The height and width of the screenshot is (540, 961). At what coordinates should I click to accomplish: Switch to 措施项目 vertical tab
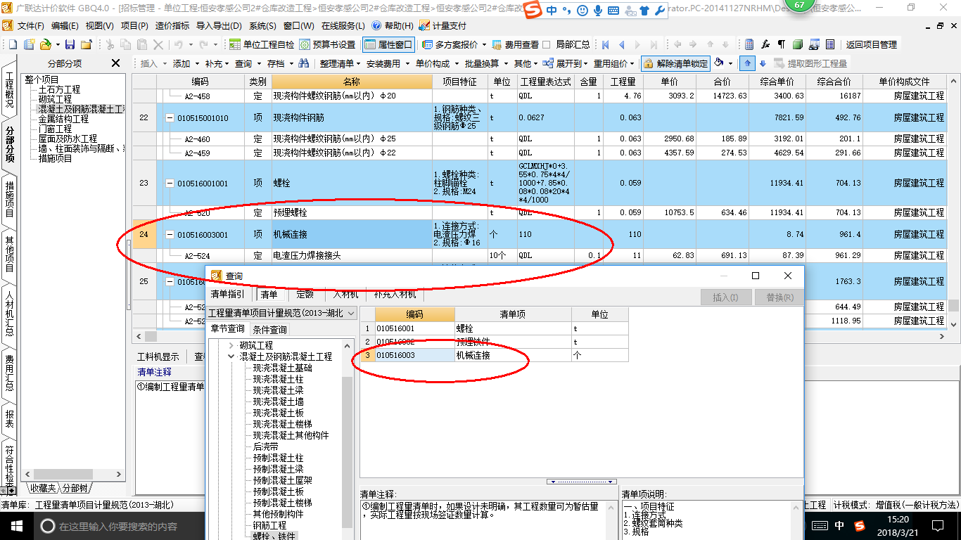coord(10,199)
